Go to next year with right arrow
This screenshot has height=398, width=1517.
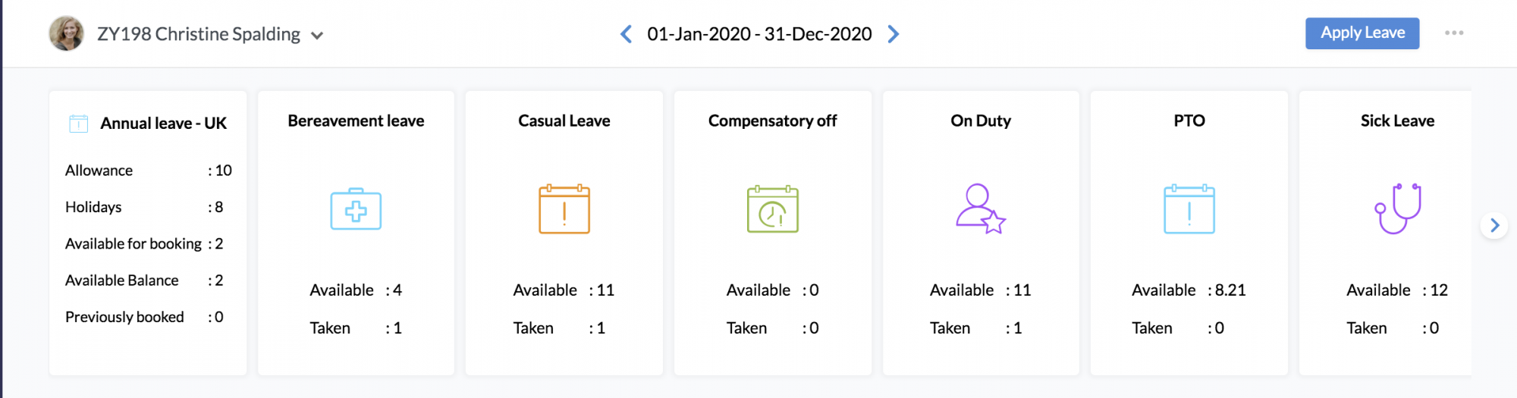(x=894, y=34)
